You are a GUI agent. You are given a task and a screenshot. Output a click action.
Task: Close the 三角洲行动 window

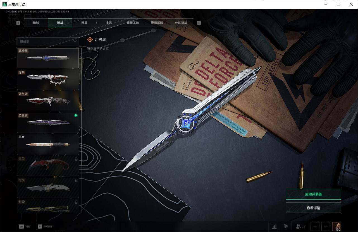point(351,4)
